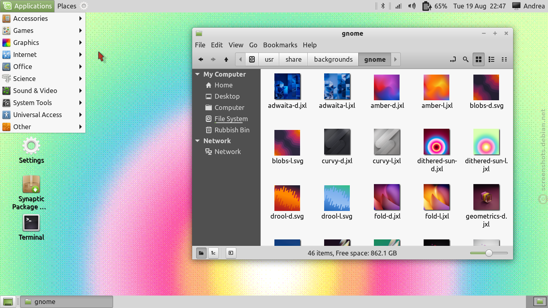Screen dimensions: 548x308
Task: Open the Network item below the Network heading
Action: point(227,152)
